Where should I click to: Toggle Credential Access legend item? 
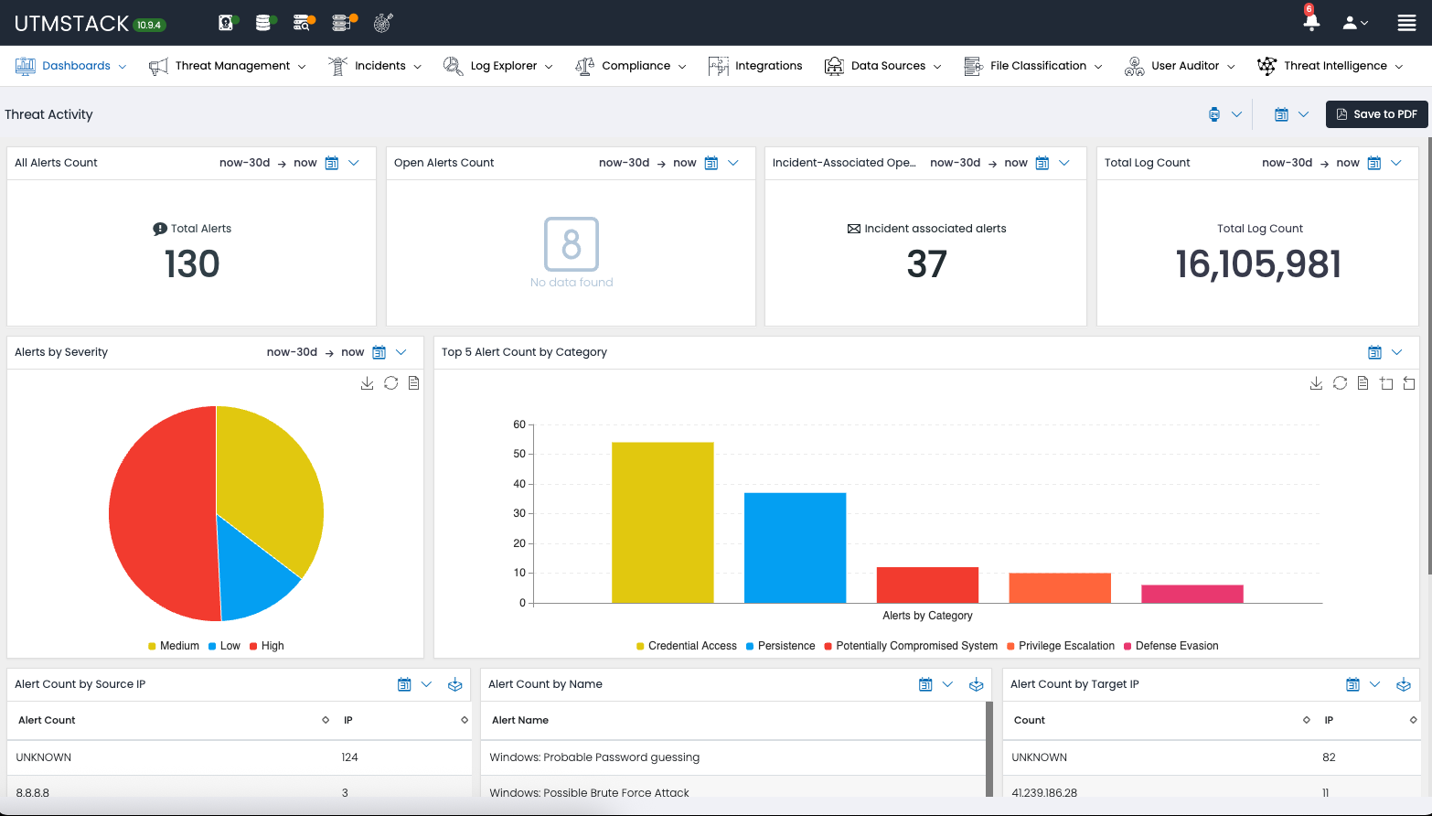click(x=687, y=646)
